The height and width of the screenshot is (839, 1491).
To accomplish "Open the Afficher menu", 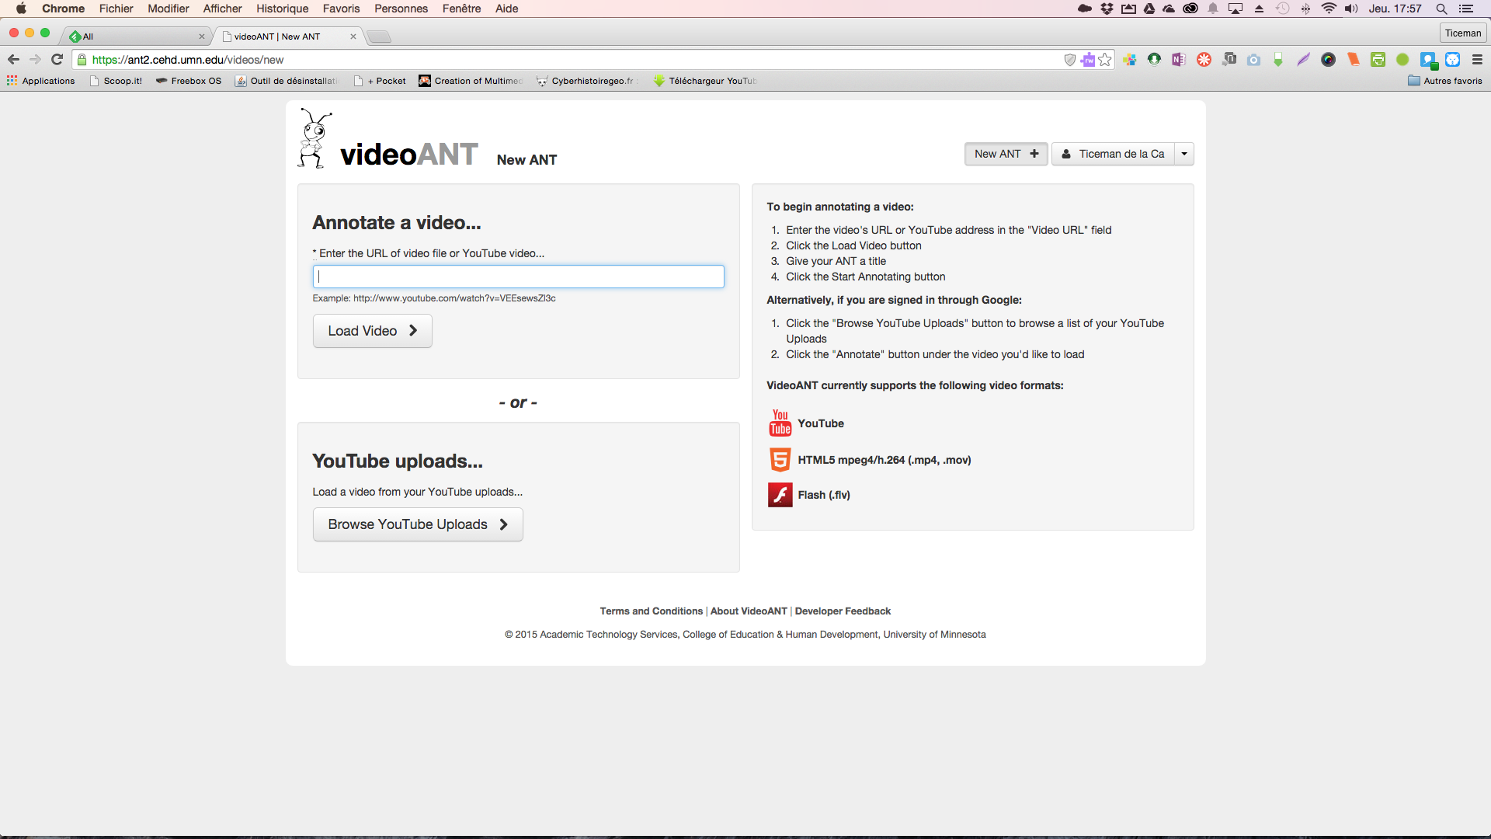I will [222, 9].
